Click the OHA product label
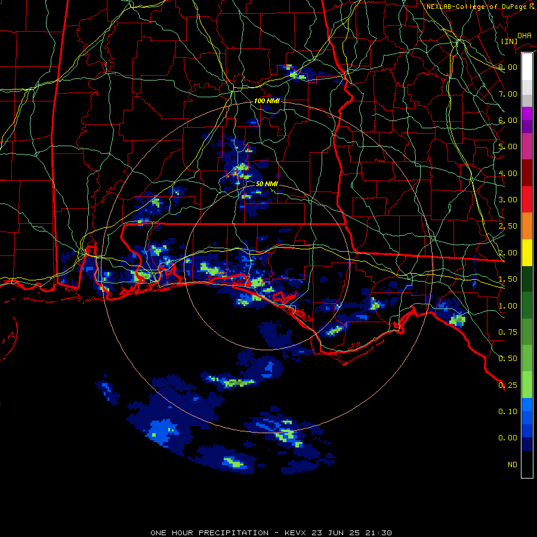This screenshot has height=537, width=537. pos(524,36)
